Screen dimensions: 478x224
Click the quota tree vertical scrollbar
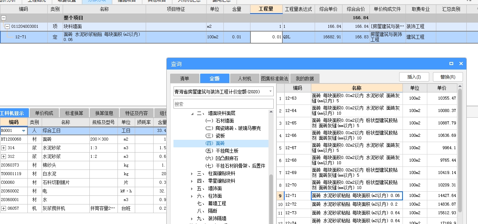click(271, 199)
